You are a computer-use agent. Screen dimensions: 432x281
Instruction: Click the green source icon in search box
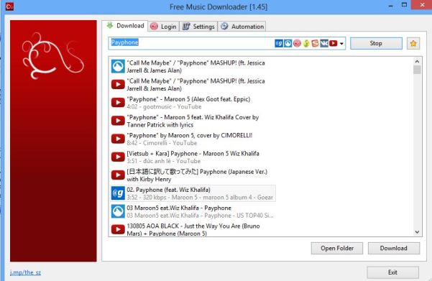306,43
